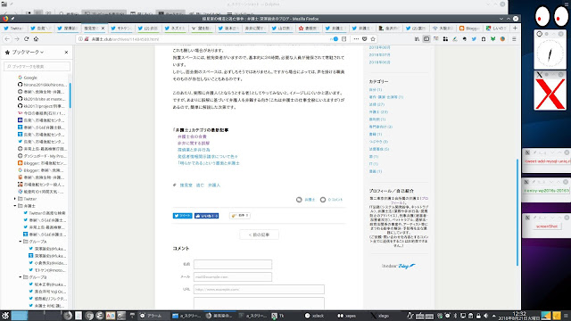
Task: Switch to the Blogger tab
Action: [470, 28]
